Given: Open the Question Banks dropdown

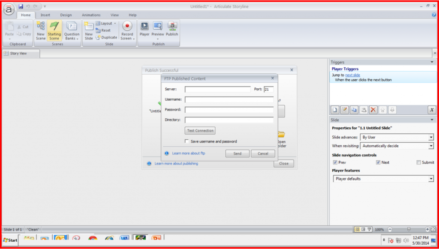Looking at the screenshot, I should 72,31.
